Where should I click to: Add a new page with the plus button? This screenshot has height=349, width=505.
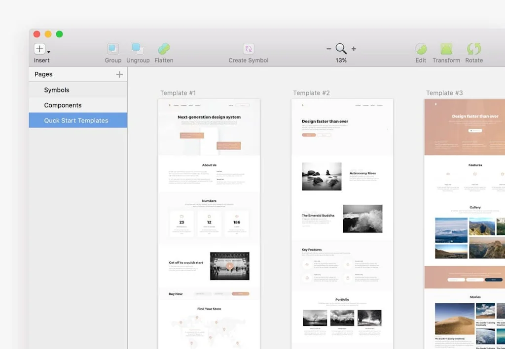point(119,74)
